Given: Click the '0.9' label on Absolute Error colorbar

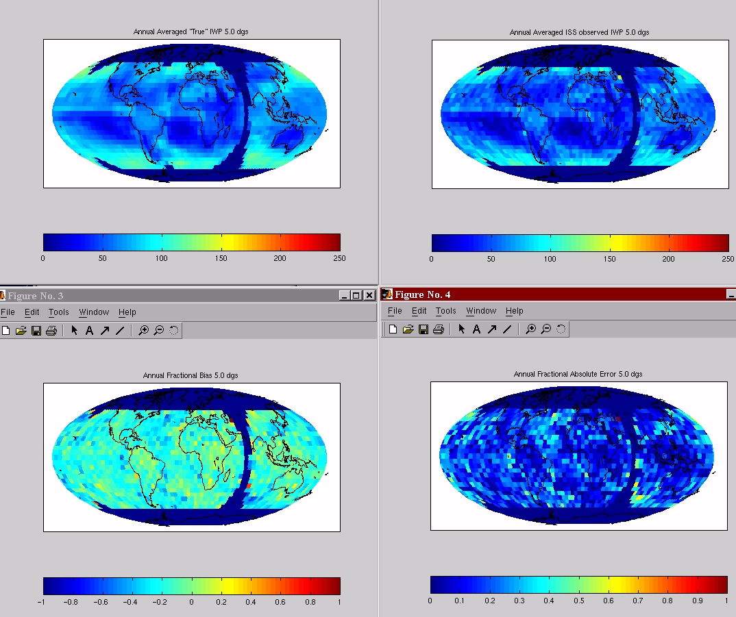Looking at the screenshot, I should (698, 601).
